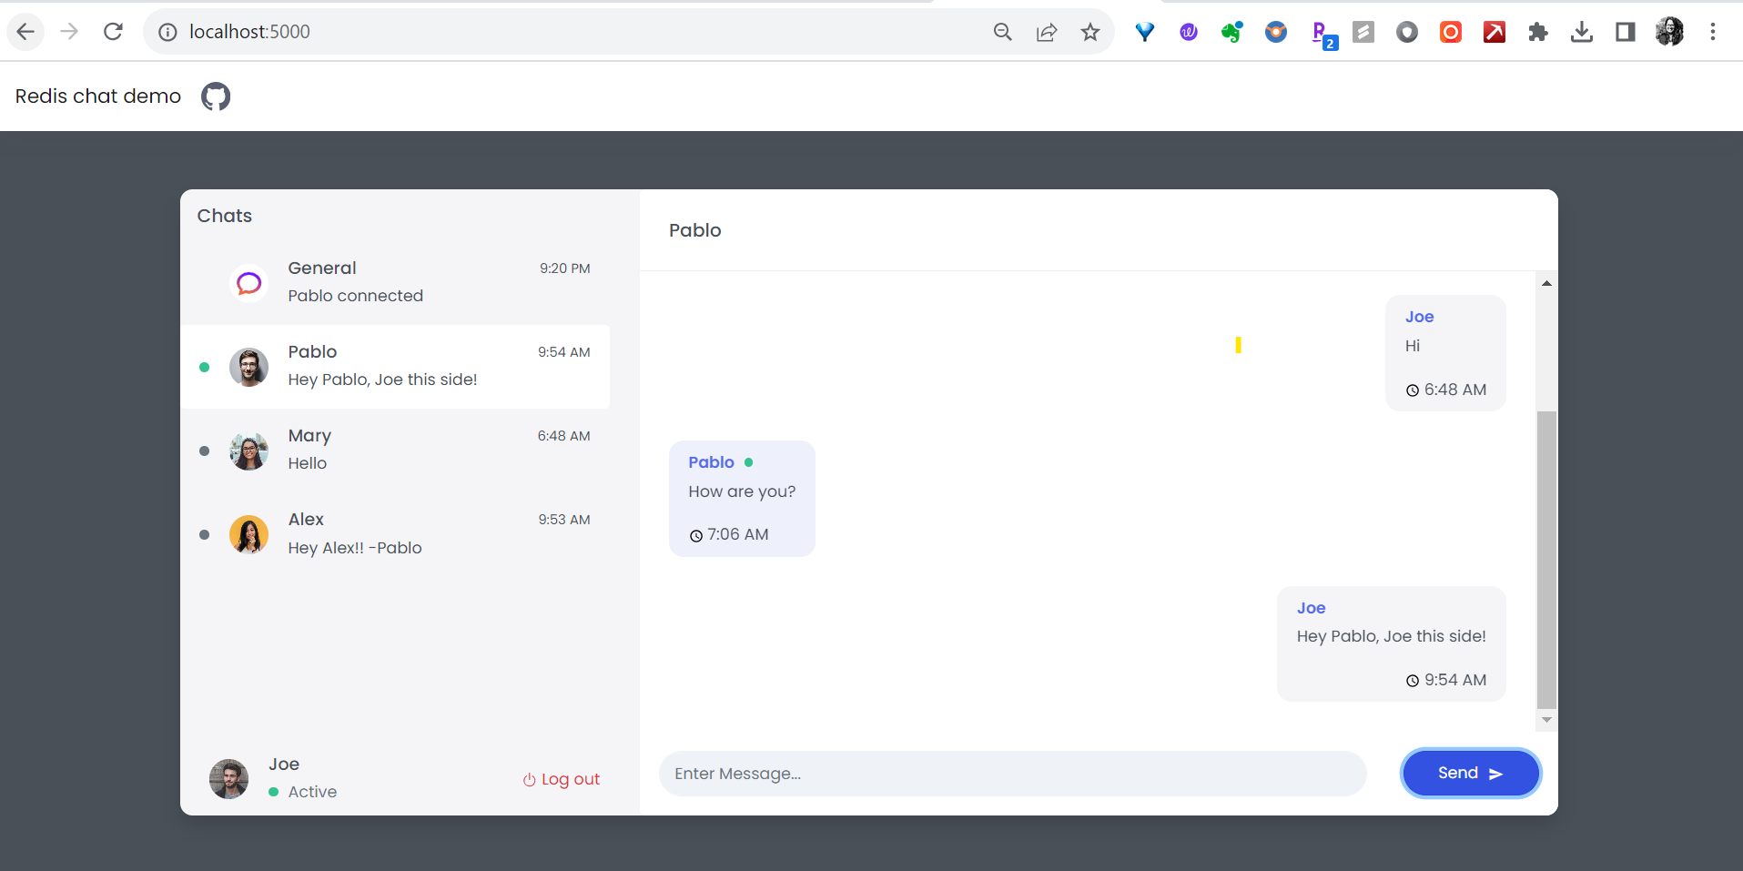Click the Pablo header name in conversation
The height and width of the screenshot is (871, 1743).
click(x=695, y=230)
